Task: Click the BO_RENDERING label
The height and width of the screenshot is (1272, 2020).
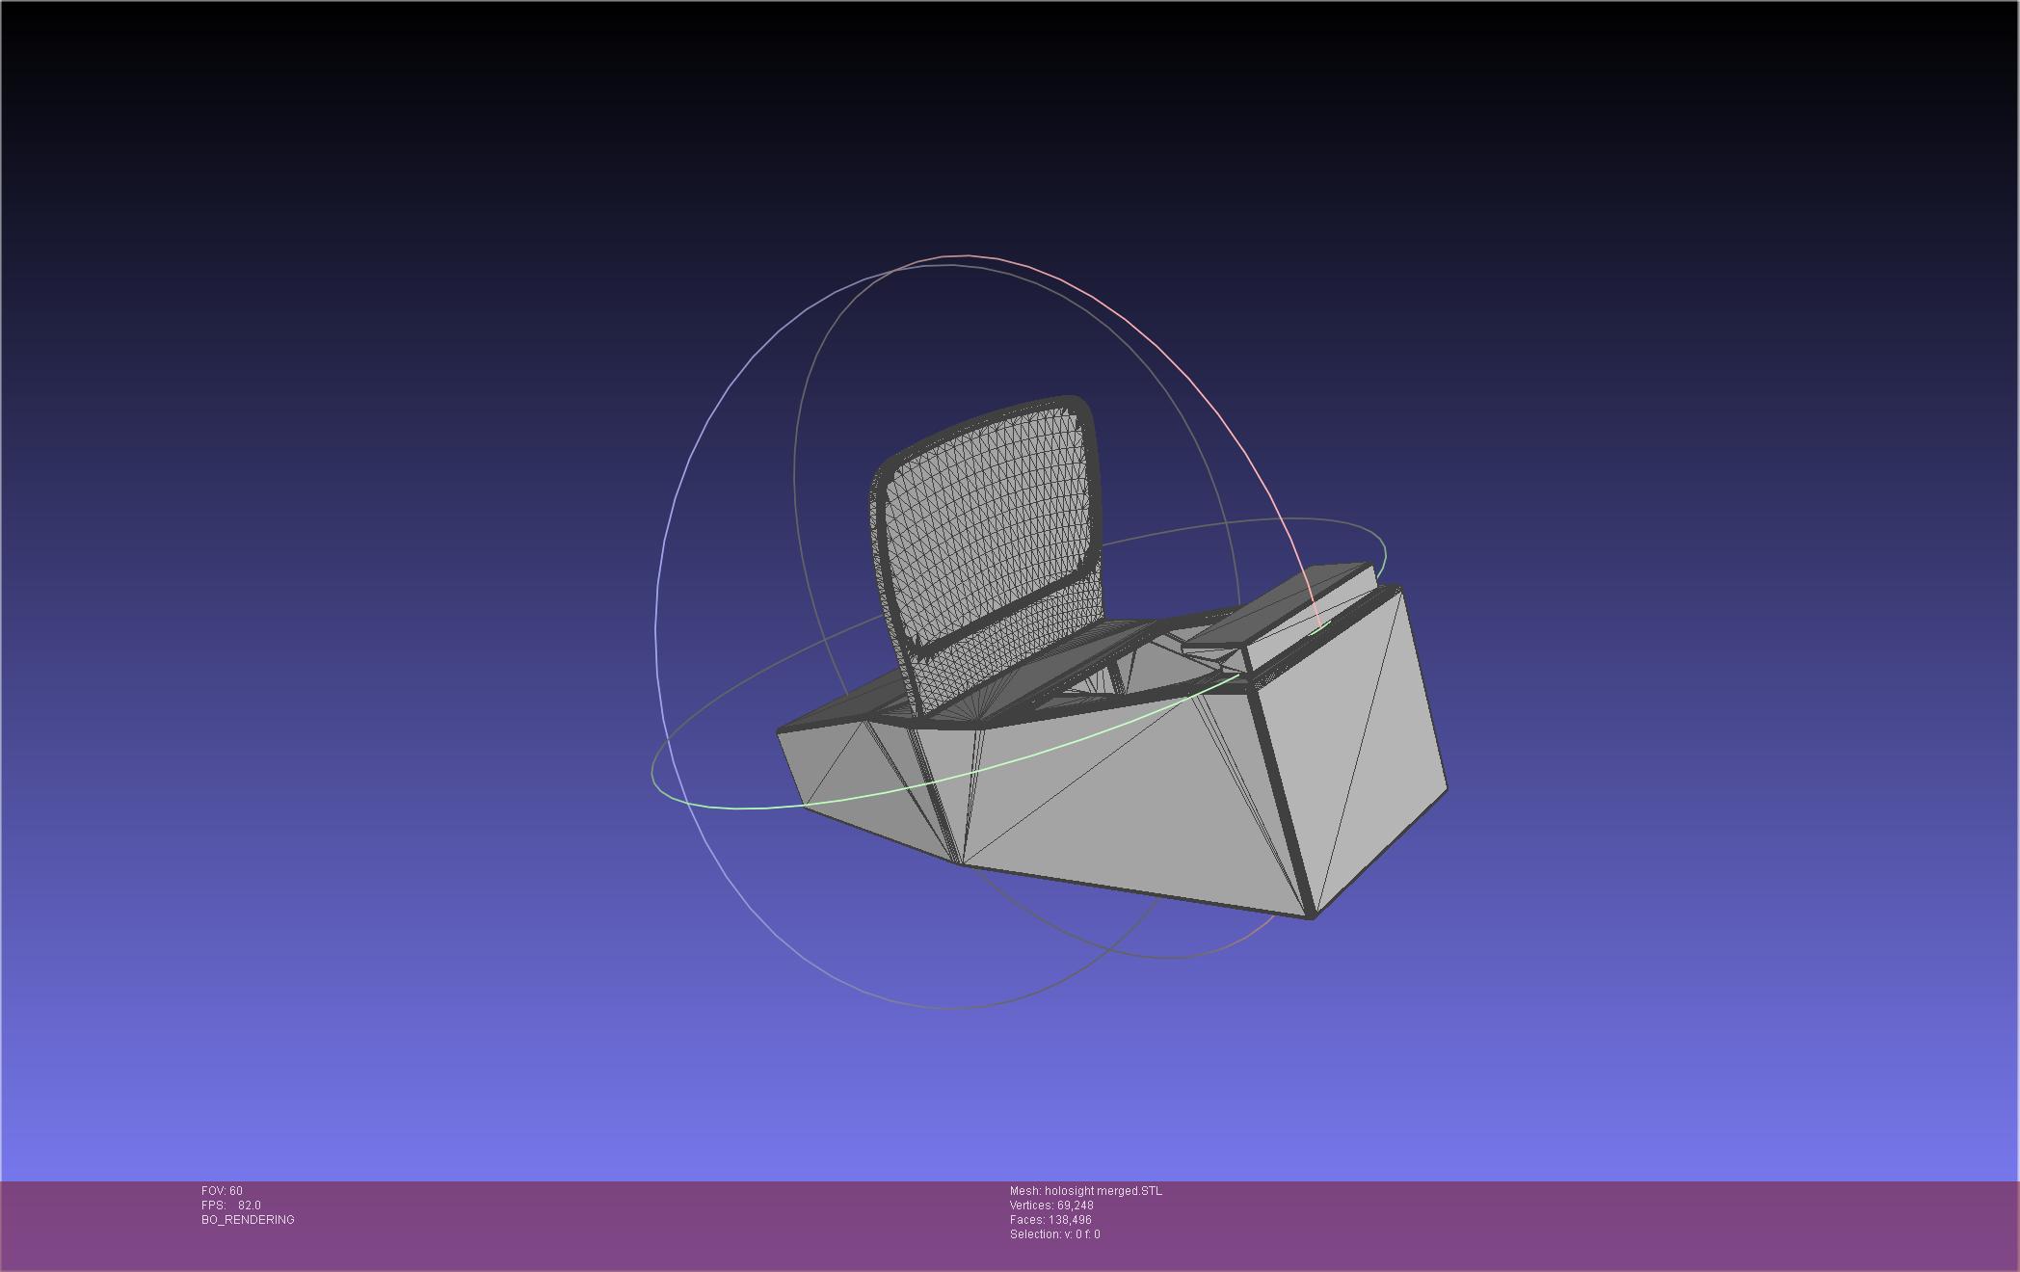Action: (248, 1220)
